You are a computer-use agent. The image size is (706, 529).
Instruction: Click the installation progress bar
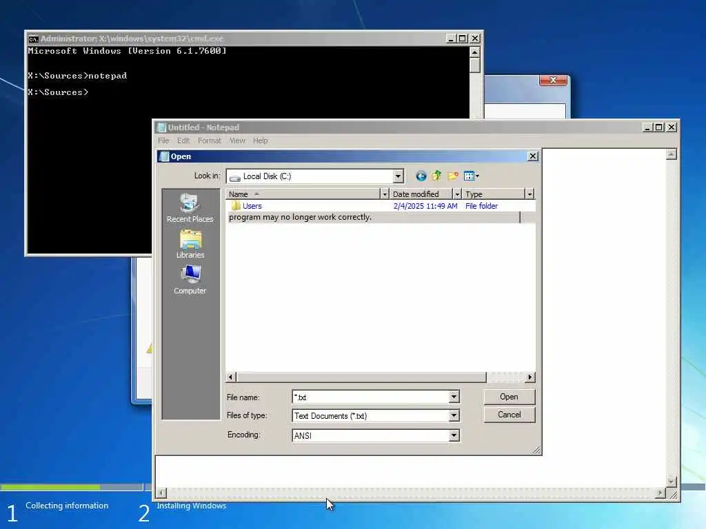coord(72,487)
